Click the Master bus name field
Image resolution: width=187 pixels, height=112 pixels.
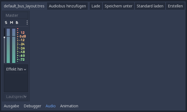(16, 15)
